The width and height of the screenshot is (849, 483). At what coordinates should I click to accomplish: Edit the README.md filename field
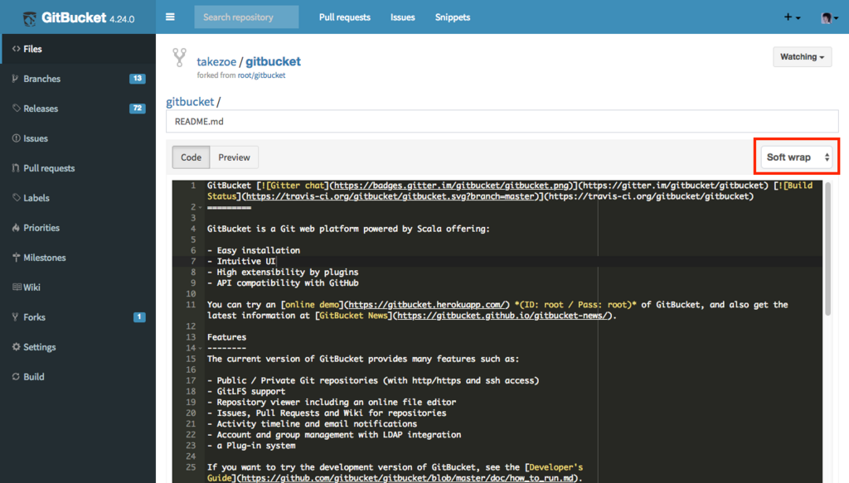[x=502, y=121]
